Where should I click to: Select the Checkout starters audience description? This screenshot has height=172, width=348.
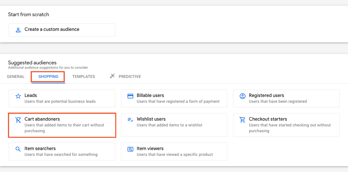point(290,128)
